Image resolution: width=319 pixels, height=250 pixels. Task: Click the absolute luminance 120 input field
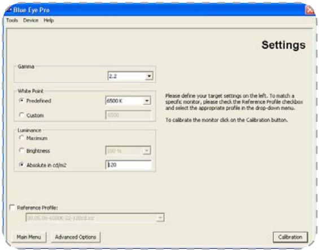[x=129, y=165]
